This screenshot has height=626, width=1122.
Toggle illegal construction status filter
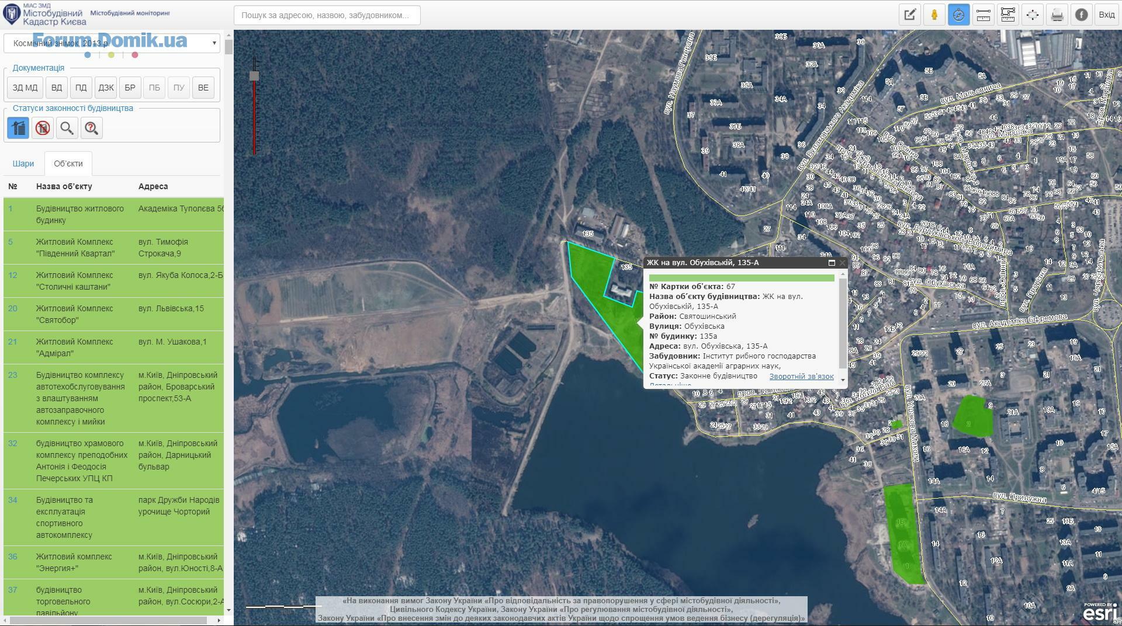[43, 128]
